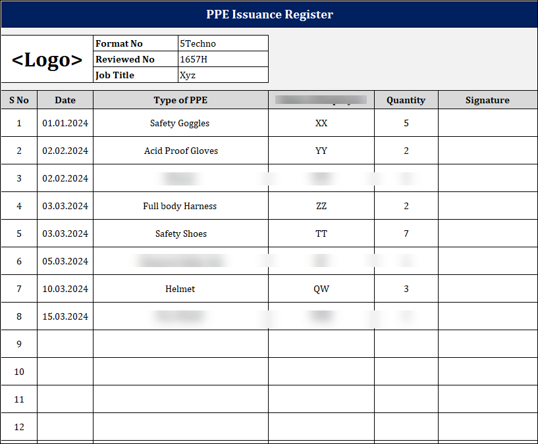Select the TT cell
The width and height of the screenshot is (538, 444).
[321, 234]
